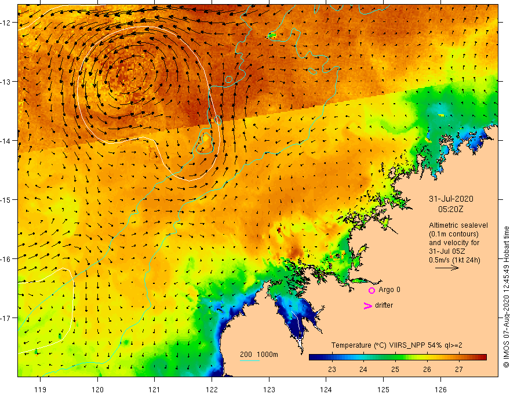Click the cyan 200 1000m isobath legend line
The image size is (510, 394).
(x=249, y=360)
